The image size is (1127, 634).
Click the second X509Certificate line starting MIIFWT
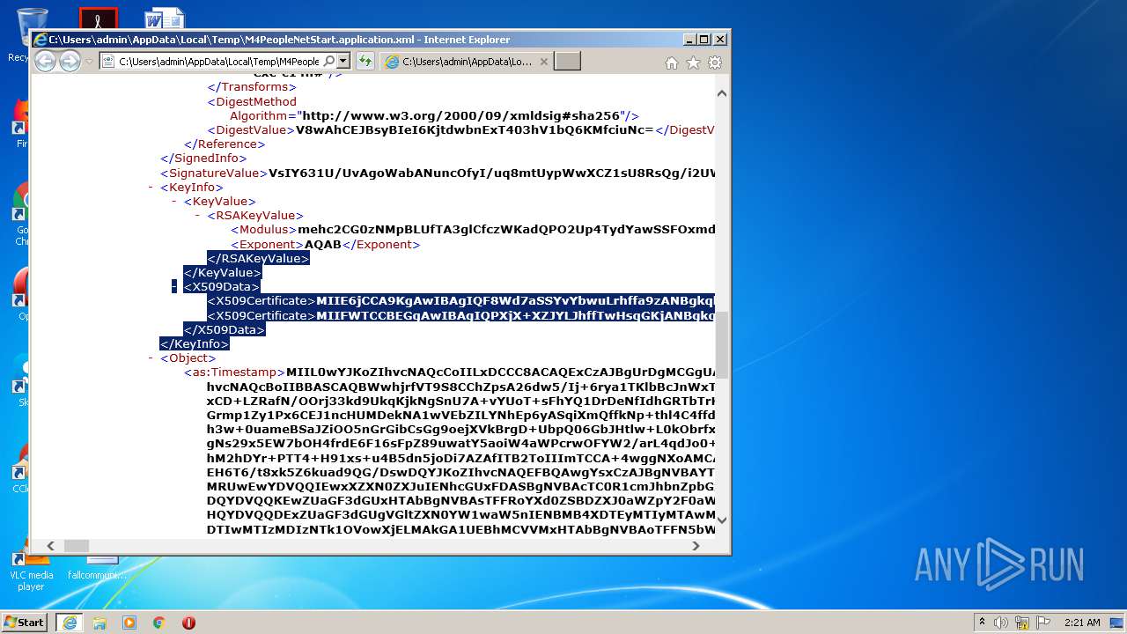461,315
